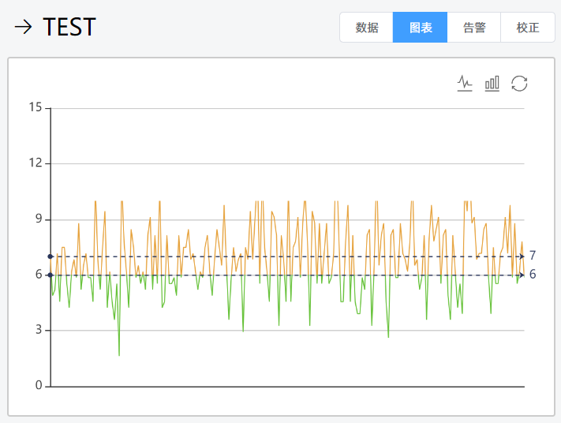Image resolution: width=561 pixels, height=423 pixels.
Task: Click arrowhead ending the threshold 6 line
Action: (x=522, y=275)
